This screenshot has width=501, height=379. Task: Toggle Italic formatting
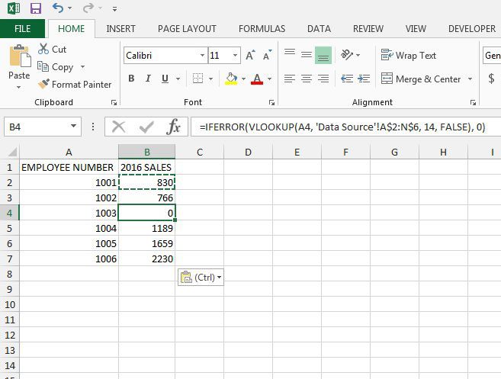pyautogui.click(x=147, y=79)
